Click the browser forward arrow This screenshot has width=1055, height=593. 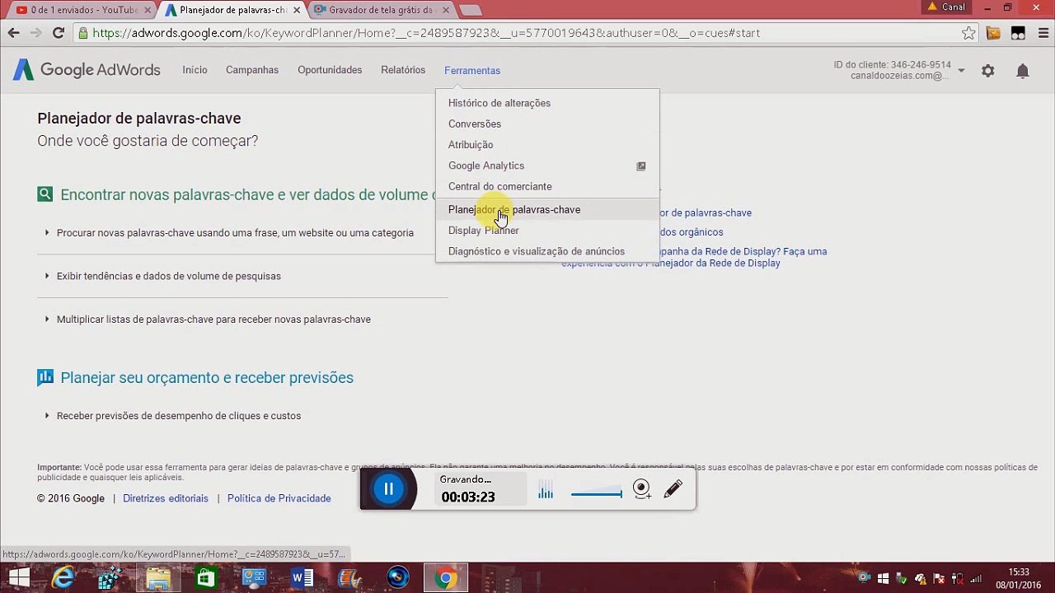pos(35,33)
